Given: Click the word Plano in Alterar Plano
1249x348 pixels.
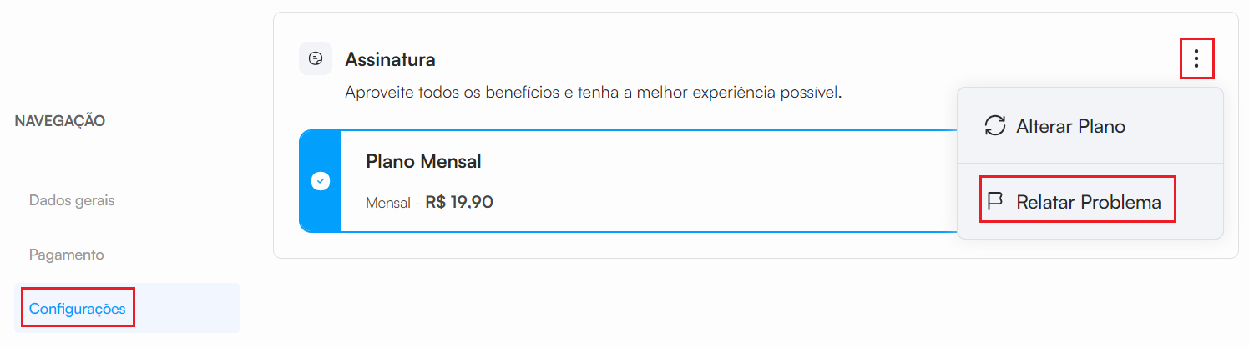Looking at the screenshot, I should (x=1102, y=126).
